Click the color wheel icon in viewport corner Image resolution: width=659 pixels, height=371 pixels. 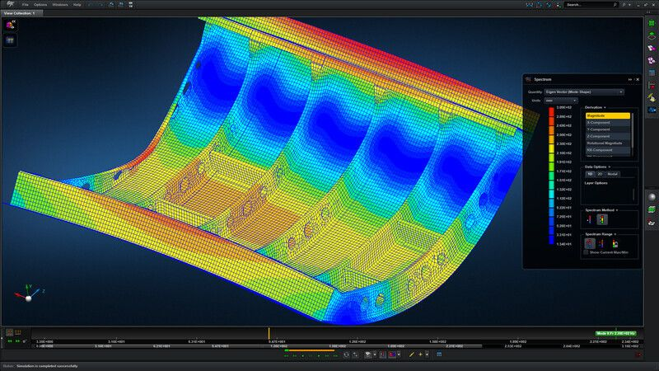click(x=11, y=26)
